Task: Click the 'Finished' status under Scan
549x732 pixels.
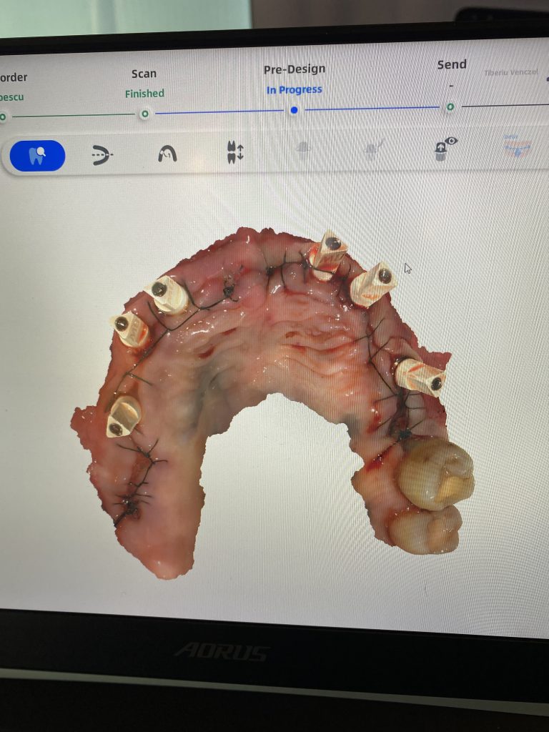Action: (144, 94)
